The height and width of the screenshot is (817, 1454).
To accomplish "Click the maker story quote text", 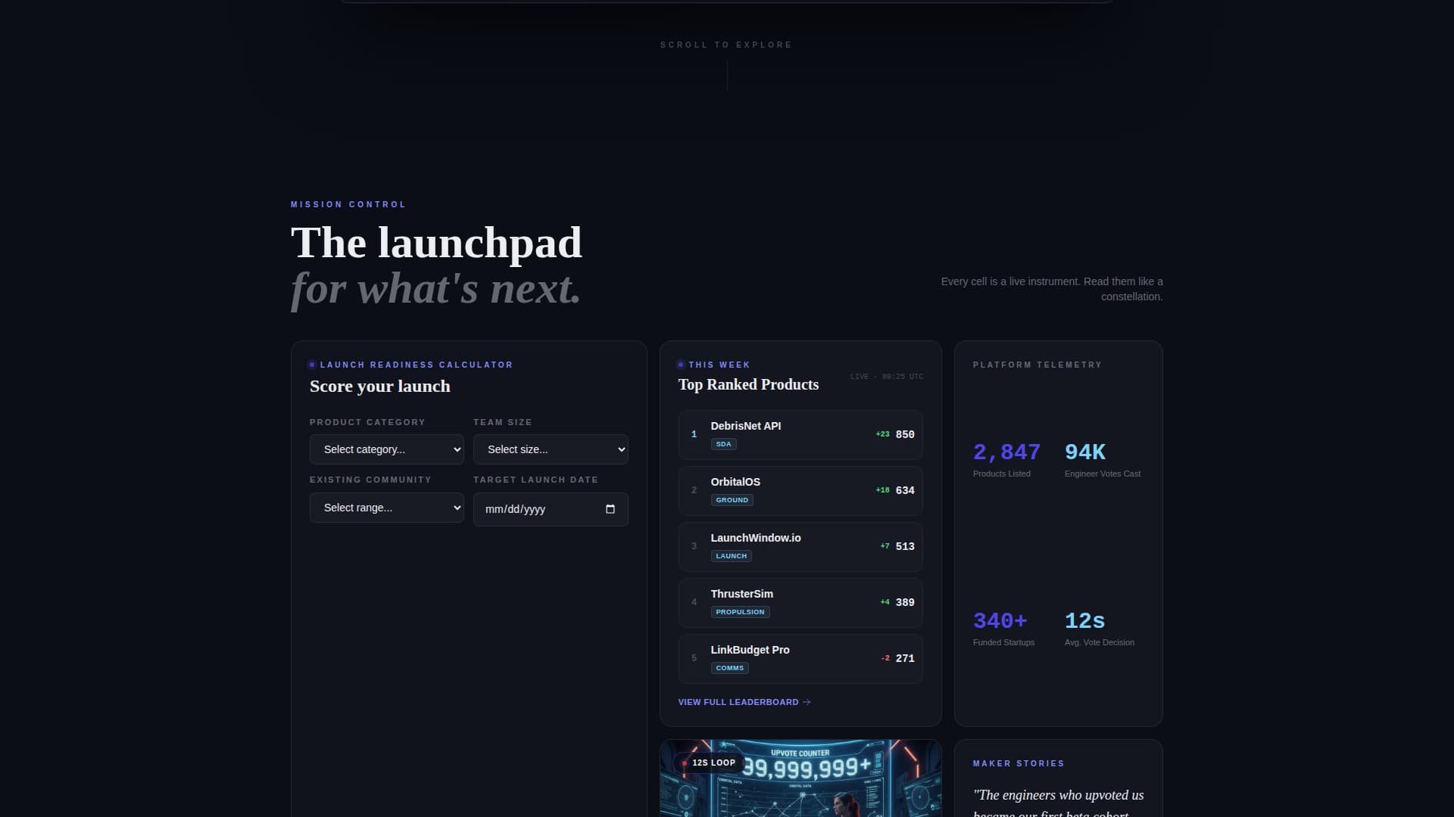I will 1058,803.
